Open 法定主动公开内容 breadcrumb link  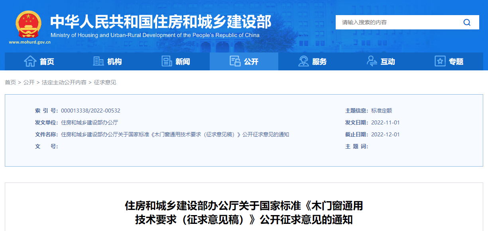tap(64, 82)
